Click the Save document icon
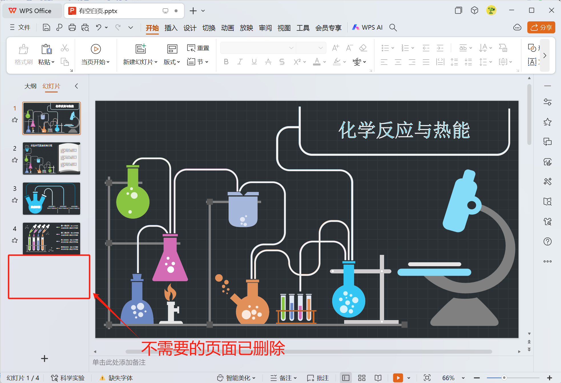This screenshot has height=383, width=561. click(x=46, y=28)
